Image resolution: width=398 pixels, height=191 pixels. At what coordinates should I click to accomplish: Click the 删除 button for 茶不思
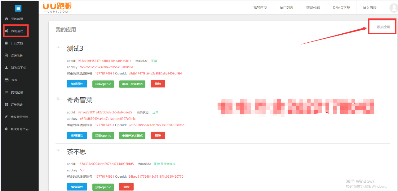126,187
